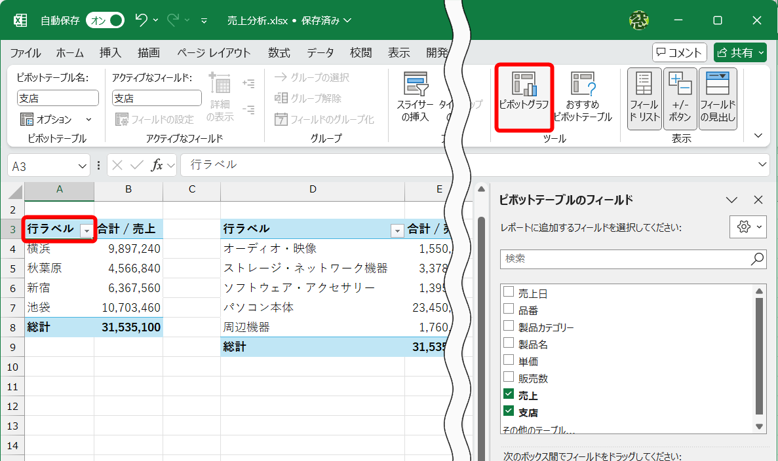The image size is (778, 461).
Task: Check the 単価 field checkbox
Action: coord(509,360)
